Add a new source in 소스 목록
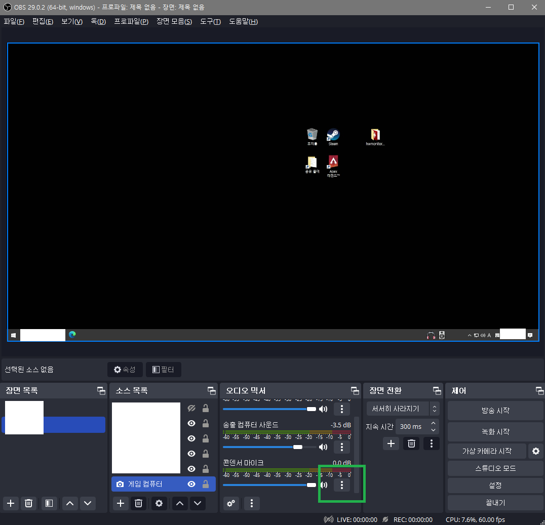This screenshot has width=545, height=525. 121,503
